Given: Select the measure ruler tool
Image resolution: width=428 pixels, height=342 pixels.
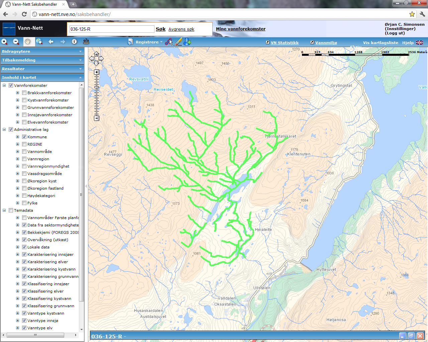Looking at the screenshot, I should [86, 42].
